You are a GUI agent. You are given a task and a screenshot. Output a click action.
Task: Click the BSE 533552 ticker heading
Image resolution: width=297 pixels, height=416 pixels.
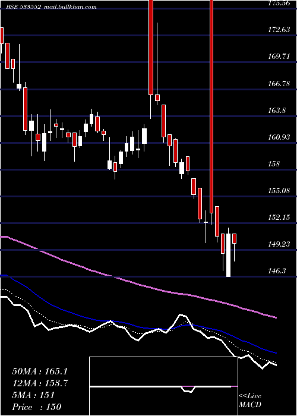point(24,7)
